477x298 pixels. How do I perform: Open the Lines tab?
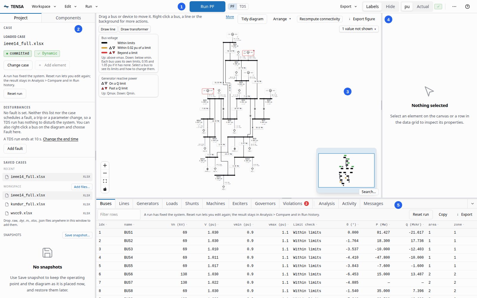coord(124,204)
